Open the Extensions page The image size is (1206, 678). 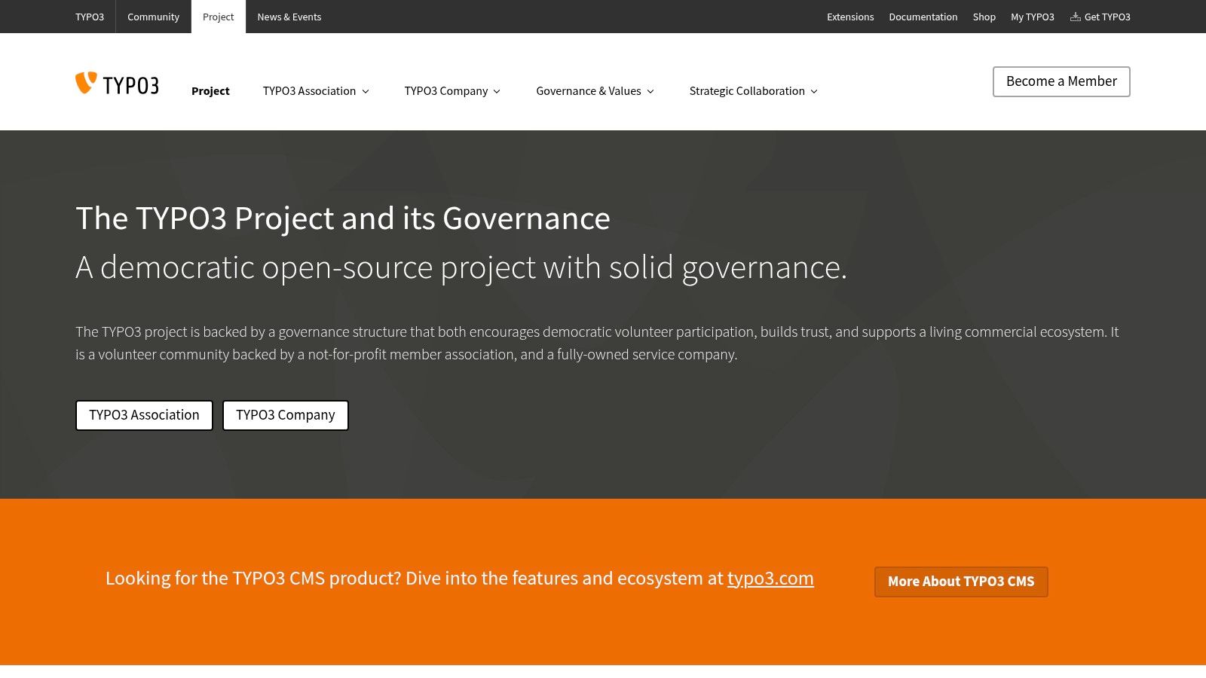click(x=849, y=17)
